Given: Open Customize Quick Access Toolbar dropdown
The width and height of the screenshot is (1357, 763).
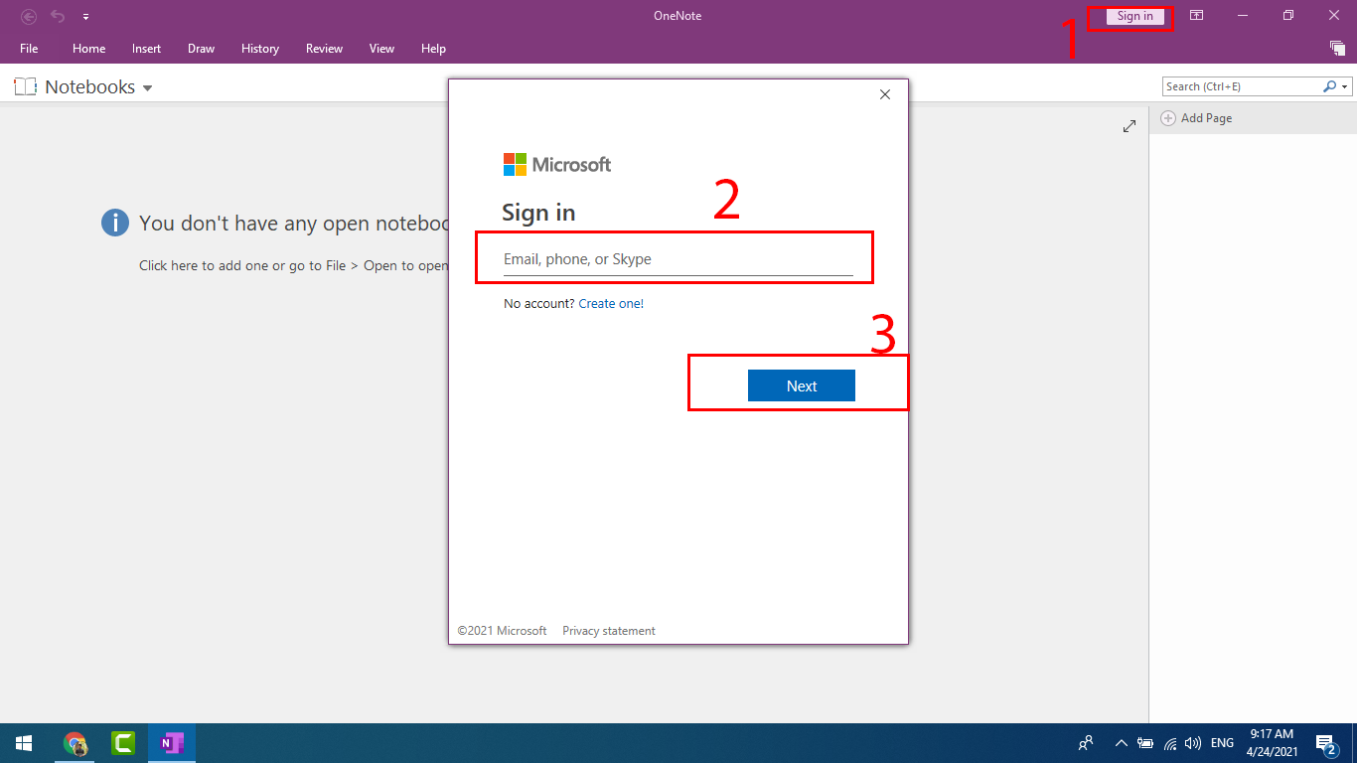Looking at the screenshot, I should [86, 17].
